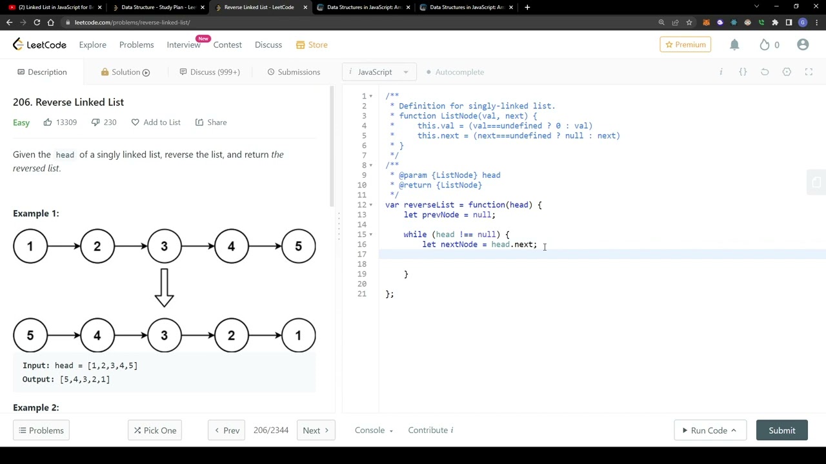This screenshot has width=826, height=464.
Task: Expand the Console panel
Action: tap(374, 430)
